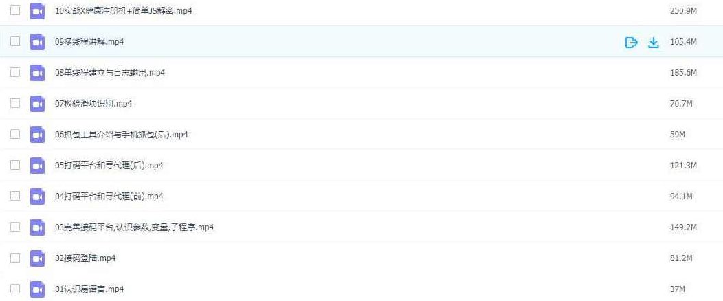Click video icon beside 08单线程建立与日志输出.mp4
723x301 pixels.
(37, 73)
